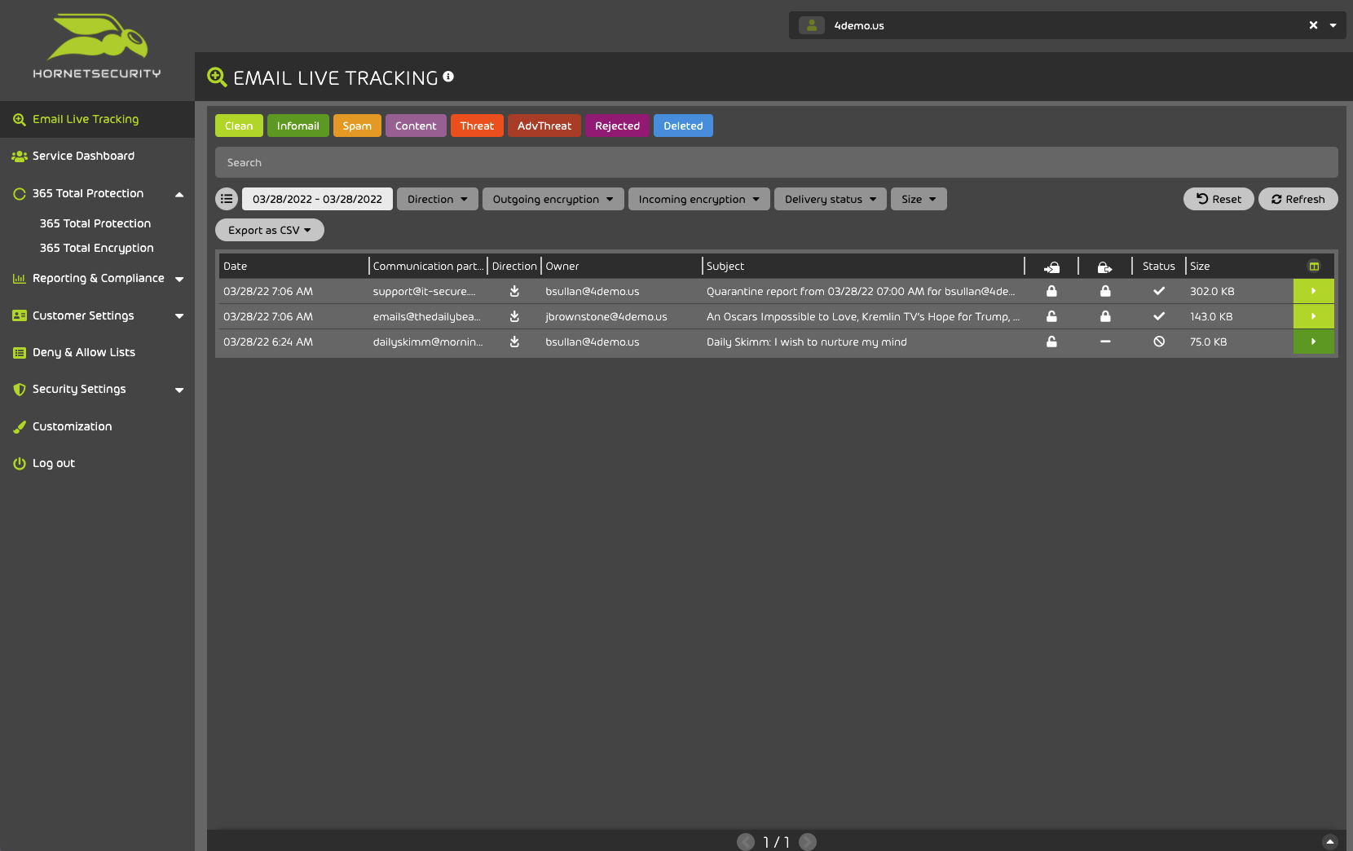This screenshot has width=1353, height=851.
Task: Click the Log out power icon
Action: [x=19, y=463]
